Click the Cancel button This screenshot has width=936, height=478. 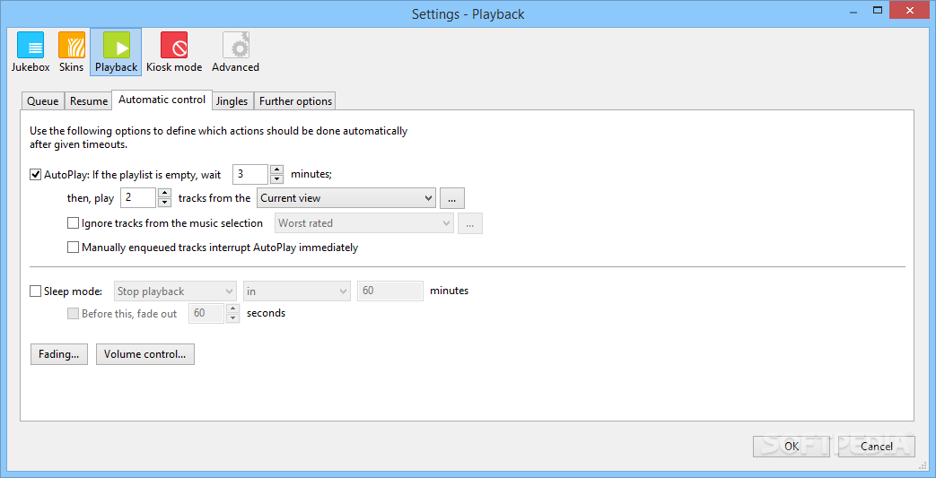tap(876, 446)
